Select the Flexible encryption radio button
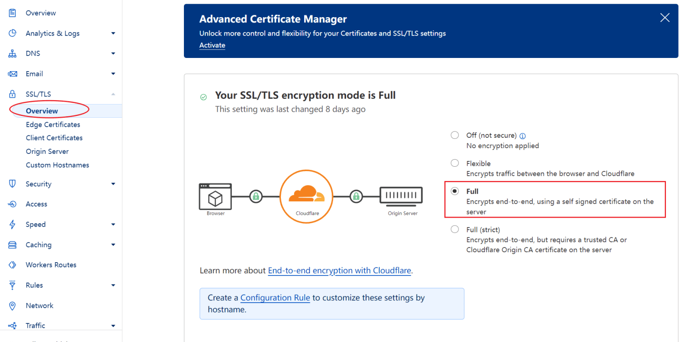Image resolution: width=682 pixels, height=342 pixels. coord(455,163)
